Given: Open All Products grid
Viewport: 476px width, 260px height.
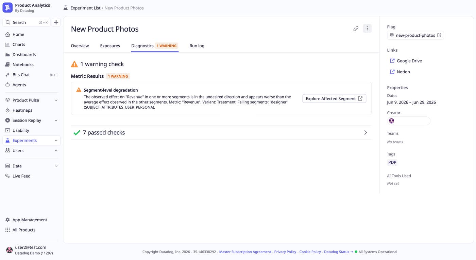Looking at the screenshot, I should tap(31, 230).
